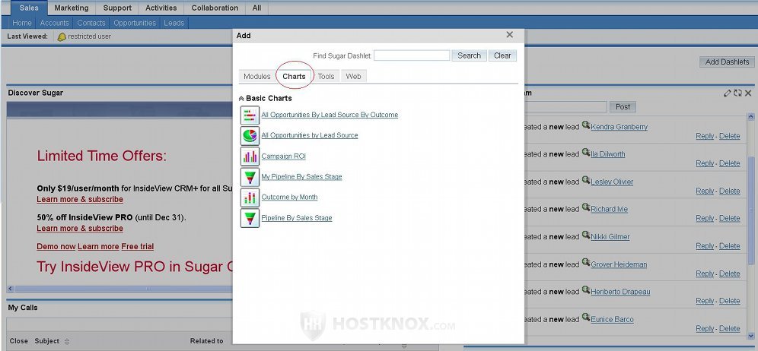758x351 pixels.
Task: Open the Richard Ivie lead link
Action: [x=610, y=209]
